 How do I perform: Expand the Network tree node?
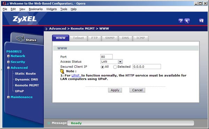(8, 56)
